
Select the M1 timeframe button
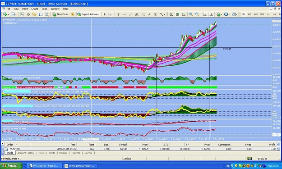243,14
